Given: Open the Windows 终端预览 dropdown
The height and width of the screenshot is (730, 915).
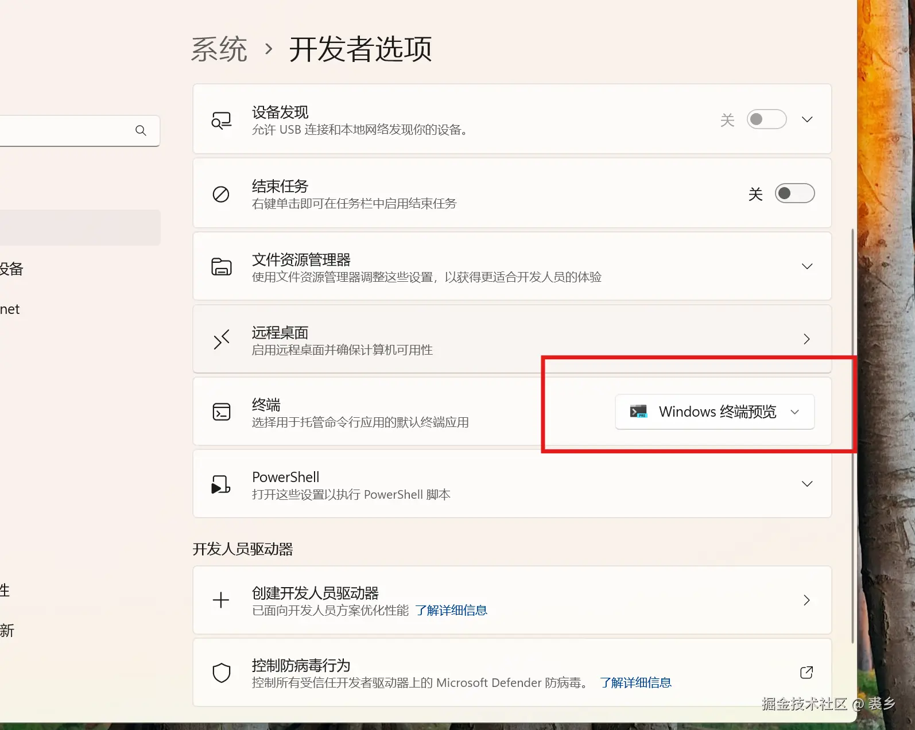Looking at the screenshot, I should pyautogui.click(x=715, y=411).
